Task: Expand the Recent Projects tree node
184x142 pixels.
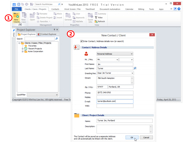Action: (x=23, y=49)
